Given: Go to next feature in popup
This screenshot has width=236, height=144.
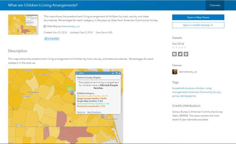Looking at the screenshot, I should coord(113,74).
